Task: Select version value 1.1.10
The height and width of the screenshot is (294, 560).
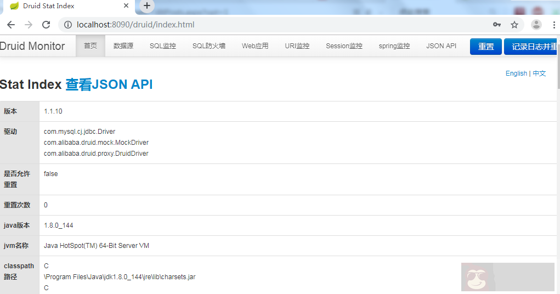Action: click(53, 111)
